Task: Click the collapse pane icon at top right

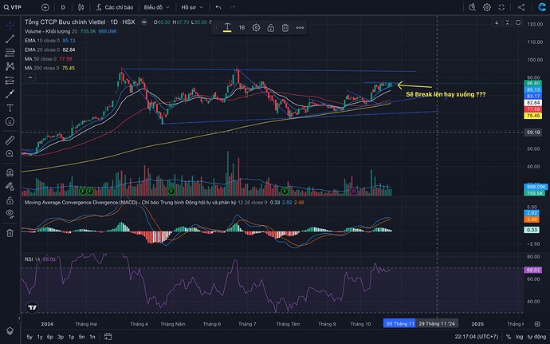Action: click(507, 22)
